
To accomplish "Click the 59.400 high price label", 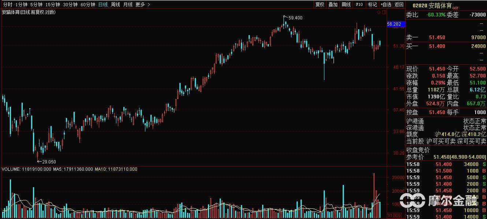I will [x=295, y=18].
